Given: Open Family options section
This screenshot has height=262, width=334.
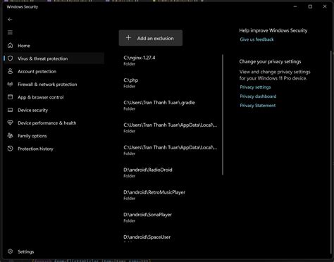Looking at the screenshot, I should click(x=54, y=136).
